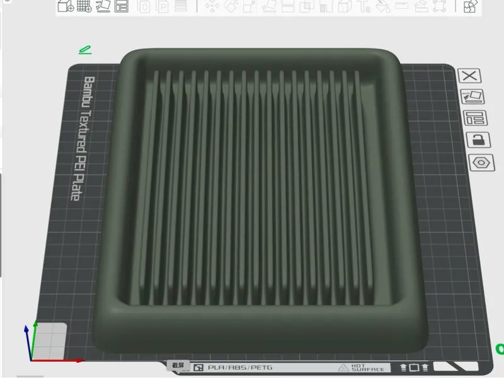
Task: Select the Measure ruler tool
Action: (x=401, y=6)
